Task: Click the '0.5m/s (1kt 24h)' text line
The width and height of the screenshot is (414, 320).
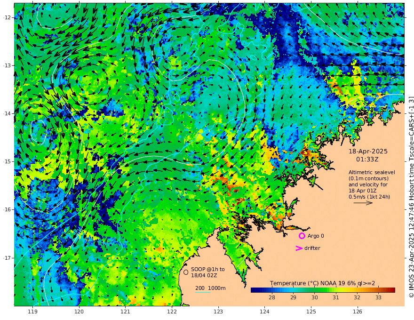Action: 369,197
